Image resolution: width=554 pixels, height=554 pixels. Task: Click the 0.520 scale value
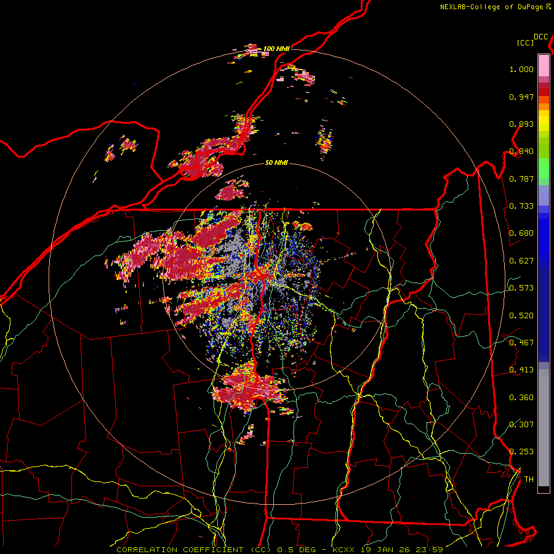(521, 316)
